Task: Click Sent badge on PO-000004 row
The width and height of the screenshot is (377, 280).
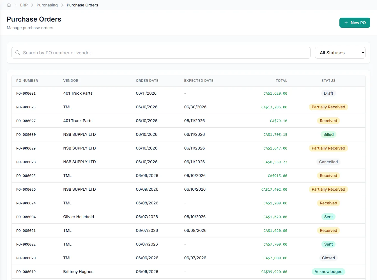Action: tap(328, 217)
